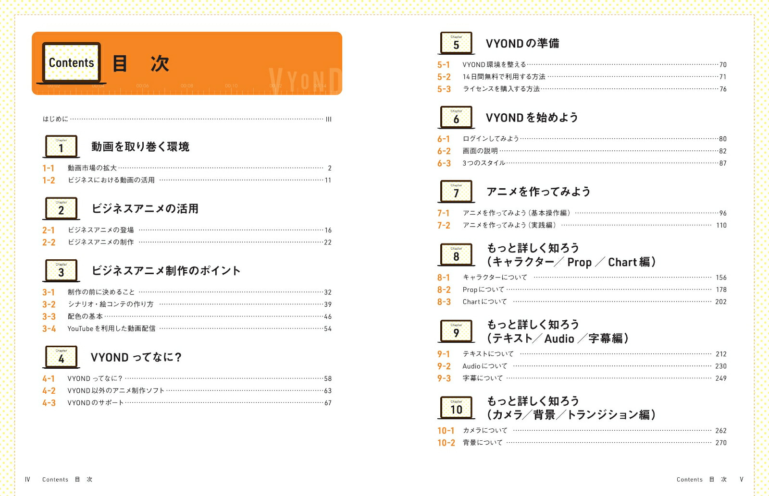Select entry 14日間無料で利用する方法

[x=504, y=77]
